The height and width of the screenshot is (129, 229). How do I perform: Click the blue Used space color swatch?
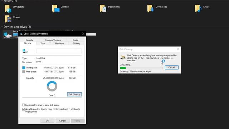pyautogui.click(x=24, y=68)
